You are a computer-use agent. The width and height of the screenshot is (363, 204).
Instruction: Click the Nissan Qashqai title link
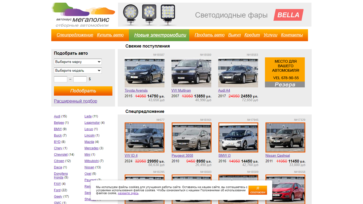pos(278,156)
